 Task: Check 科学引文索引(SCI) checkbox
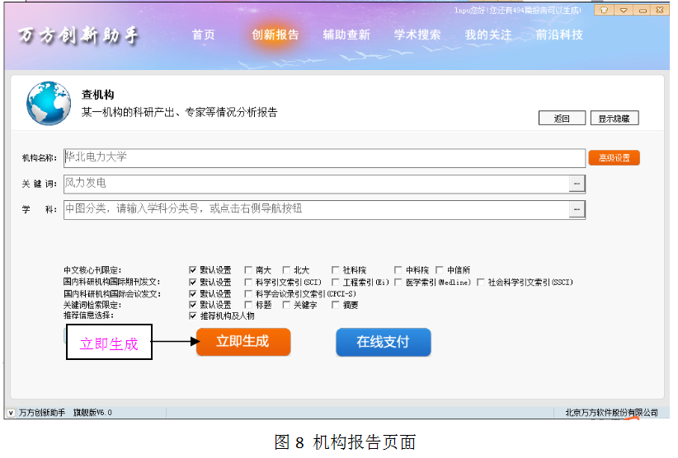tap(248, 283)
